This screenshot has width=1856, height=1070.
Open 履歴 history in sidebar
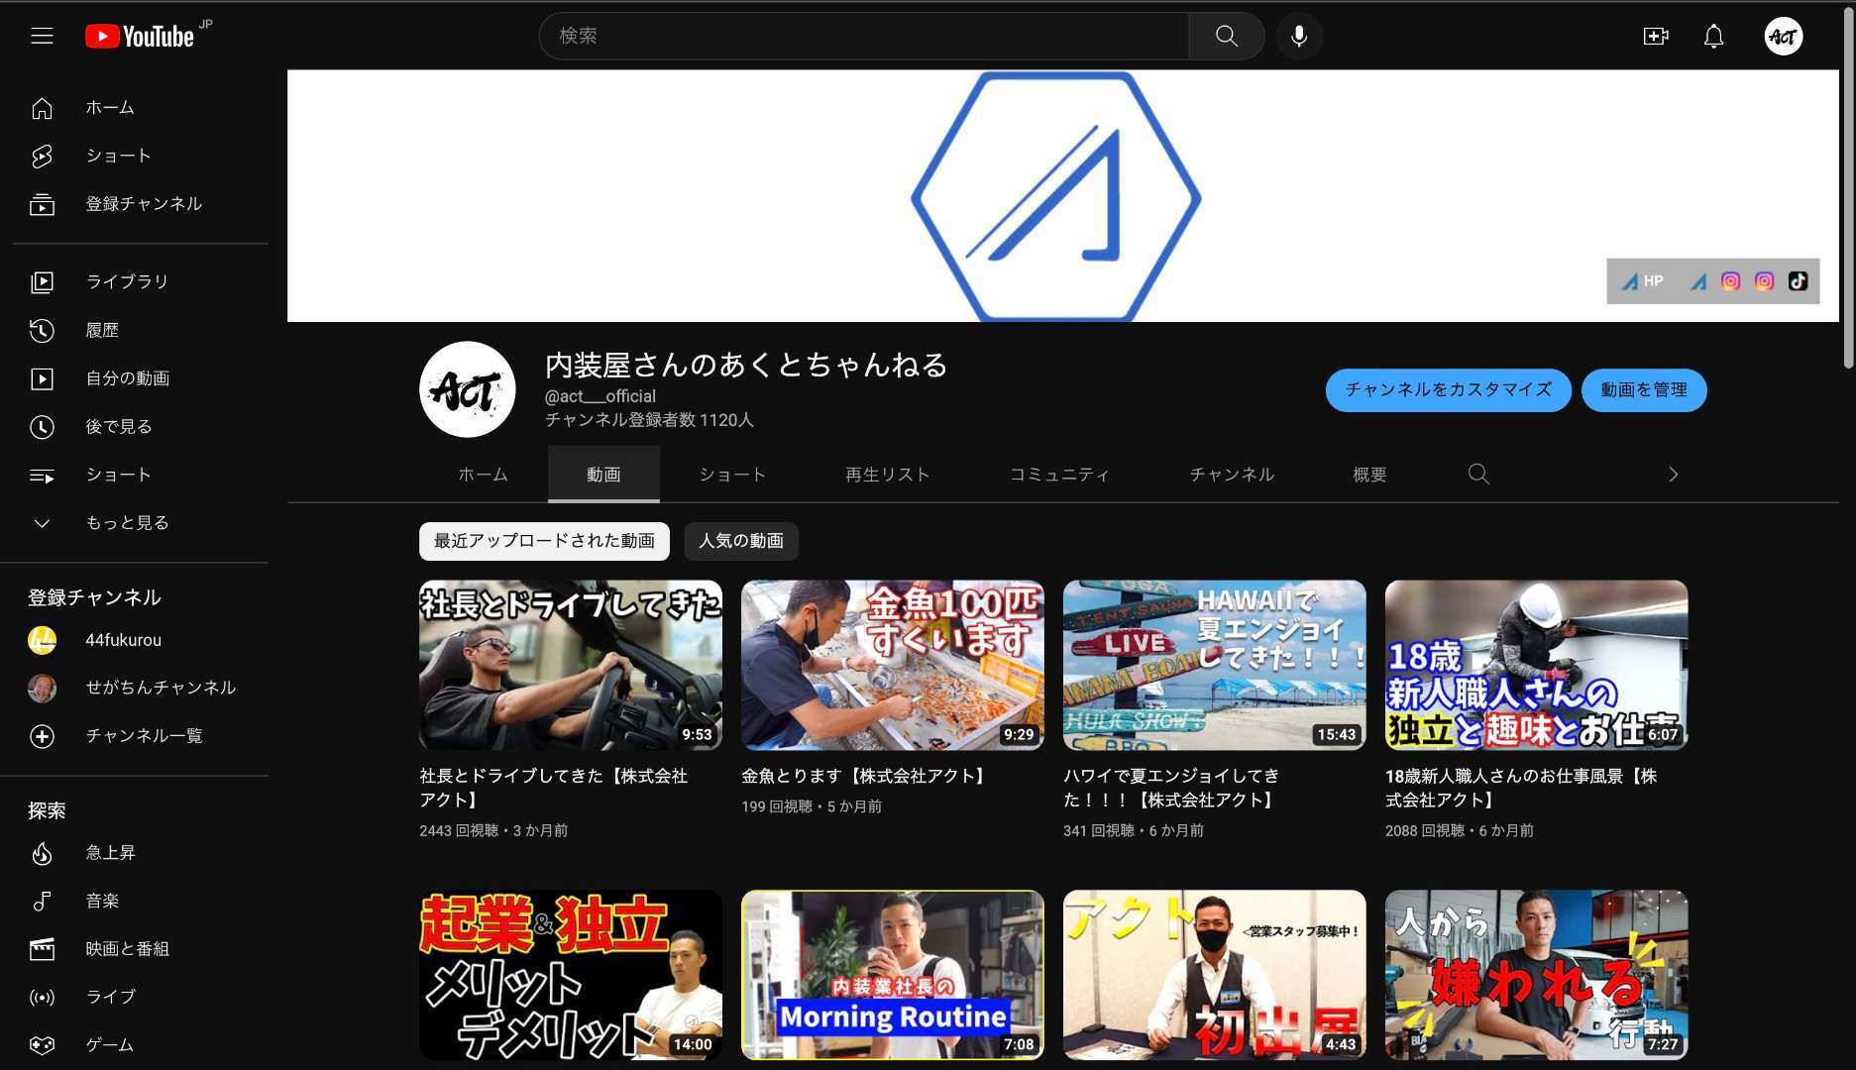(134, 330)
